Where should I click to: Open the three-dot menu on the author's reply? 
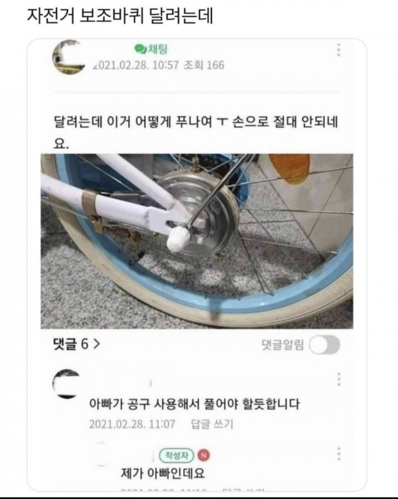coord(339,453)
